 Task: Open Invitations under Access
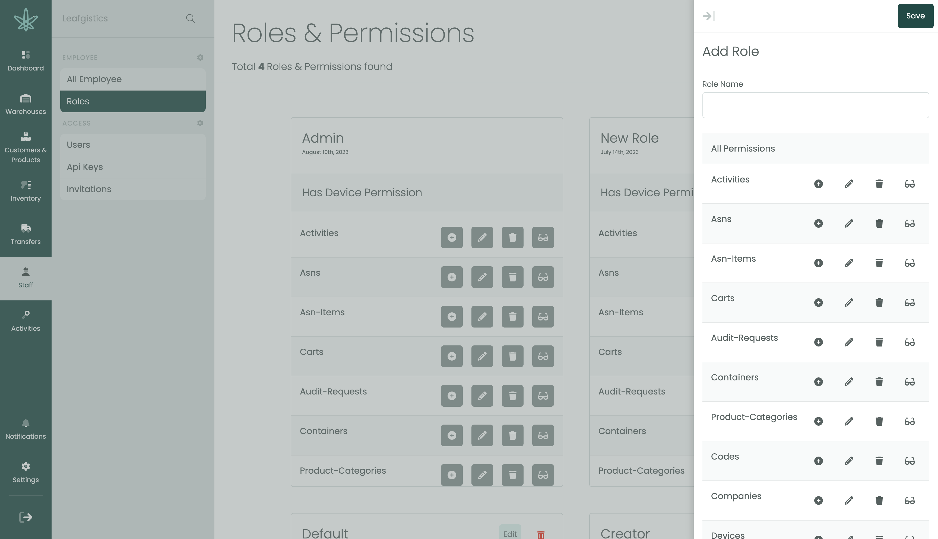pos(133,189)
